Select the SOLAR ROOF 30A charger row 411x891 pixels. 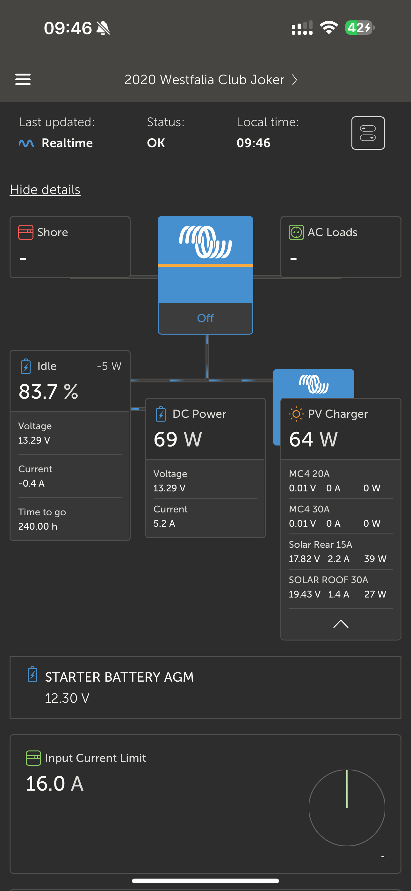(x=341, y=587)
